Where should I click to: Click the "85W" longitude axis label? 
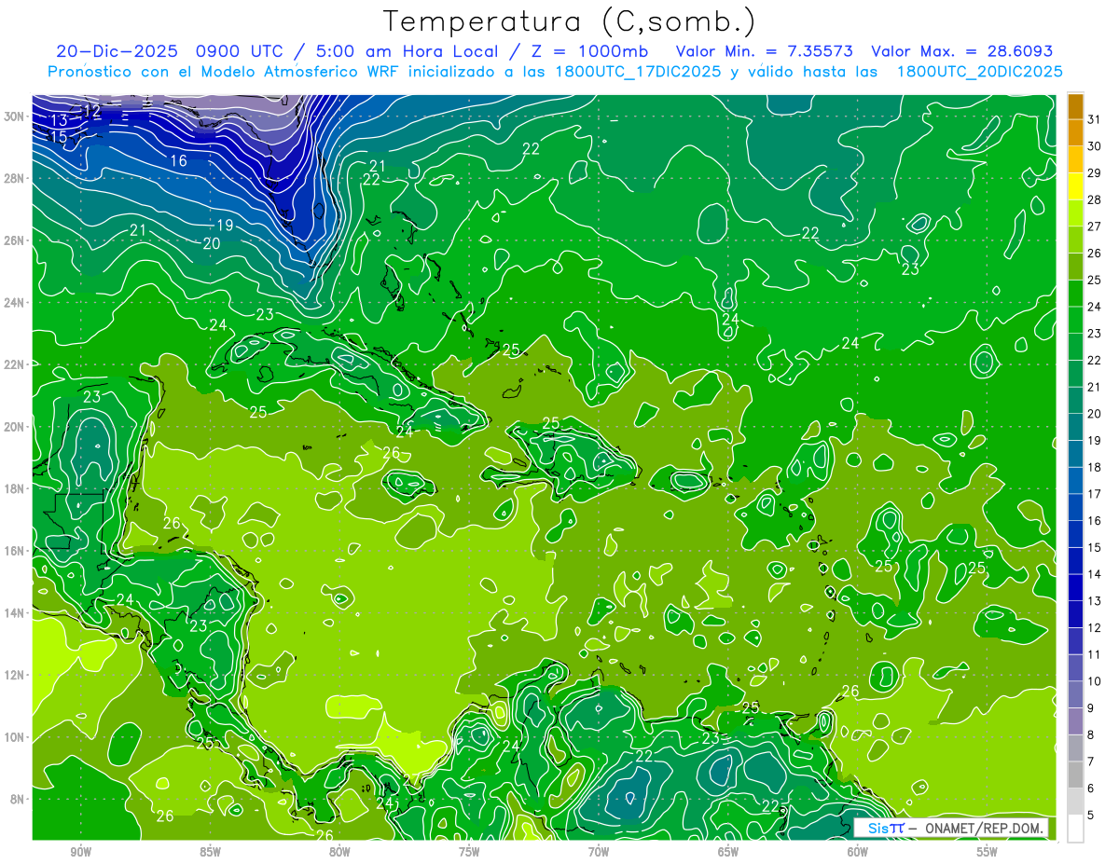pyautogui.click(x=210, y=852)
